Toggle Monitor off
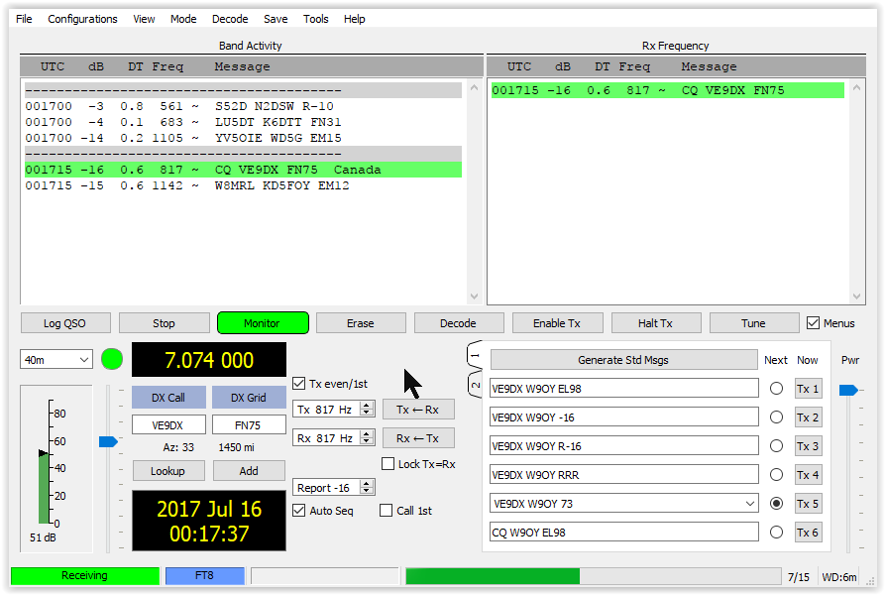The width and height of the screenshot is (885, 595). [x=262, y=322]
